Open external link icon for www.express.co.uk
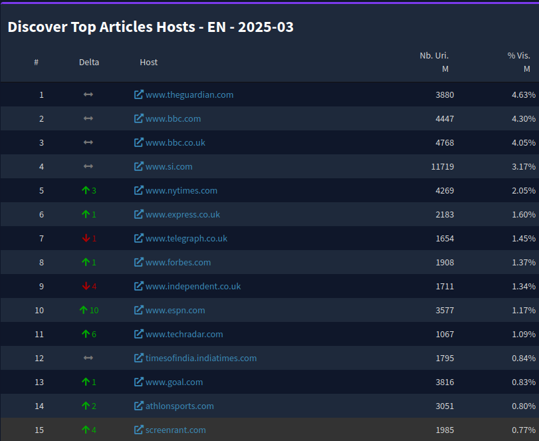The image size is (539, 441). click(138, 214)
